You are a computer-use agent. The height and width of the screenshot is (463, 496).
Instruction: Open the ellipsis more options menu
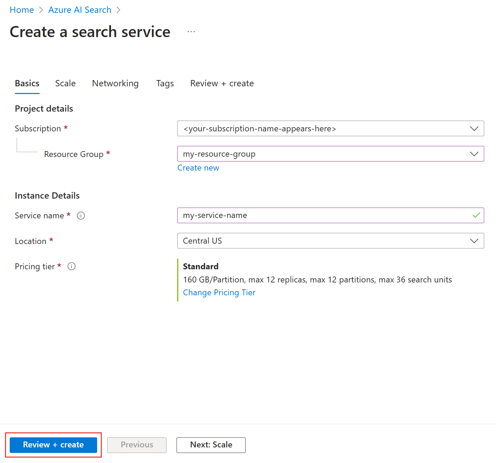191,32
